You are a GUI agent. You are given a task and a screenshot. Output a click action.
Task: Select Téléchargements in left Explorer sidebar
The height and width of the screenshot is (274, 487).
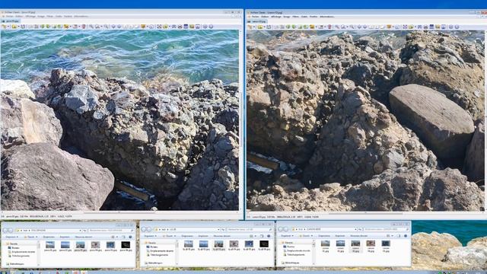click(x=18, y=256)
